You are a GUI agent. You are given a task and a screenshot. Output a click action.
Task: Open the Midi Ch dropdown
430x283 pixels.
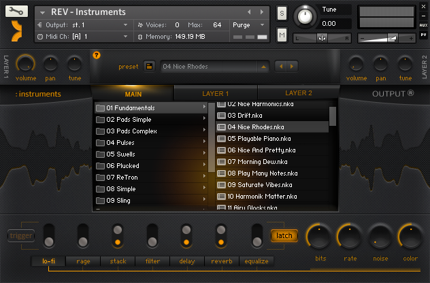[84, 37]
